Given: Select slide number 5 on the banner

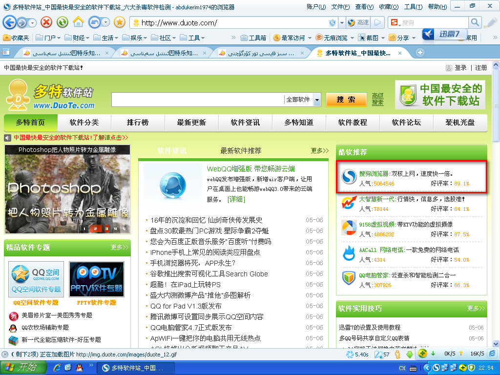Looking at the screenshot, I should pos(124,229).
